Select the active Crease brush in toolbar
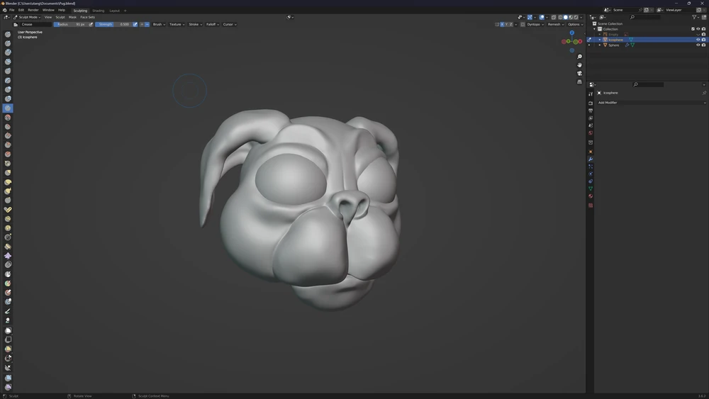This screenshot has height=399, width=709. [x=8, y=108]
